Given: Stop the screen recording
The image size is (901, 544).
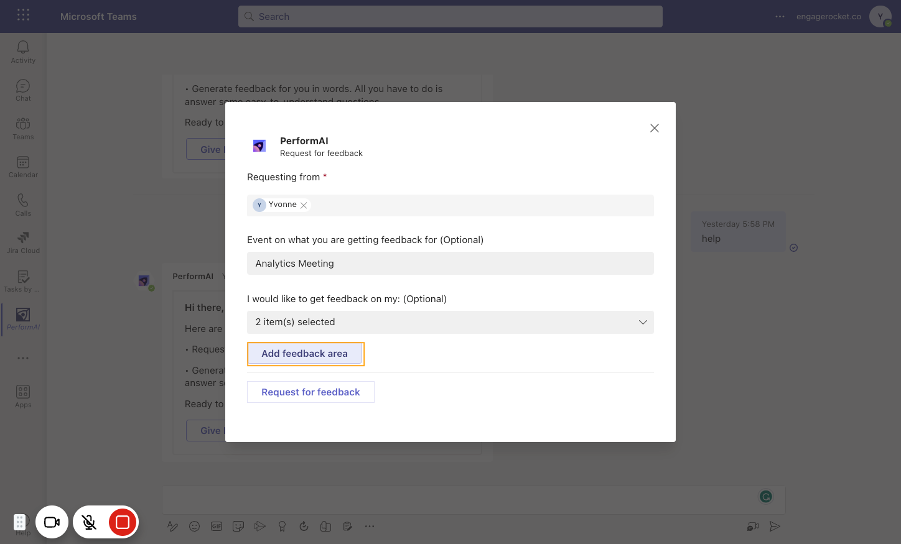Looking at the screenshot, I should point(123,522).
